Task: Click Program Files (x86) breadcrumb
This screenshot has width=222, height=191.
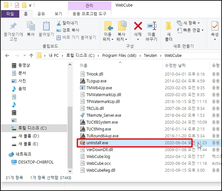Action: (x=119, y=56)
